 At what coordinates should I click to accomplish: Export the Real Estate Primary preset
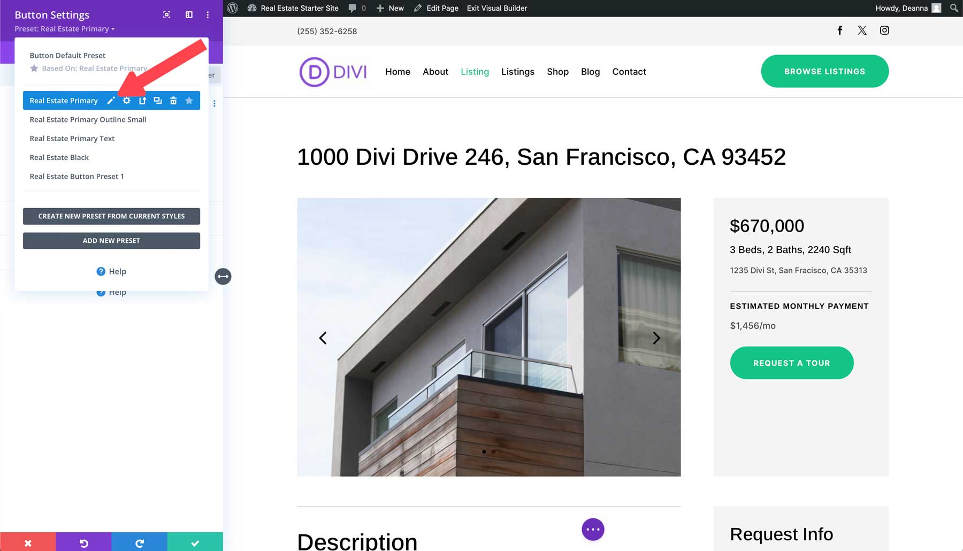click(142, 100)
